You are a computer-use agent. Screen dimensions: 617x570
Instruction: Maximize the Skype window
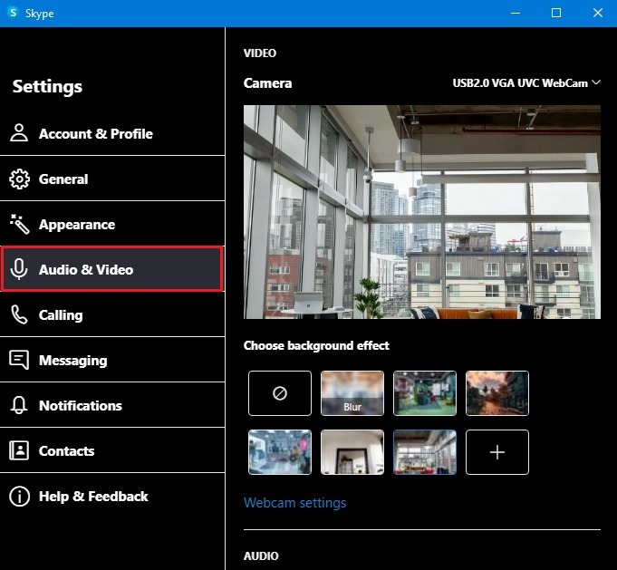(556, 13)
